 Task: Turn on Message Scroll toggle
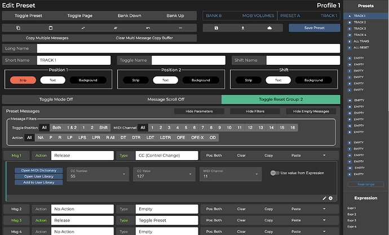pos(166,99)
